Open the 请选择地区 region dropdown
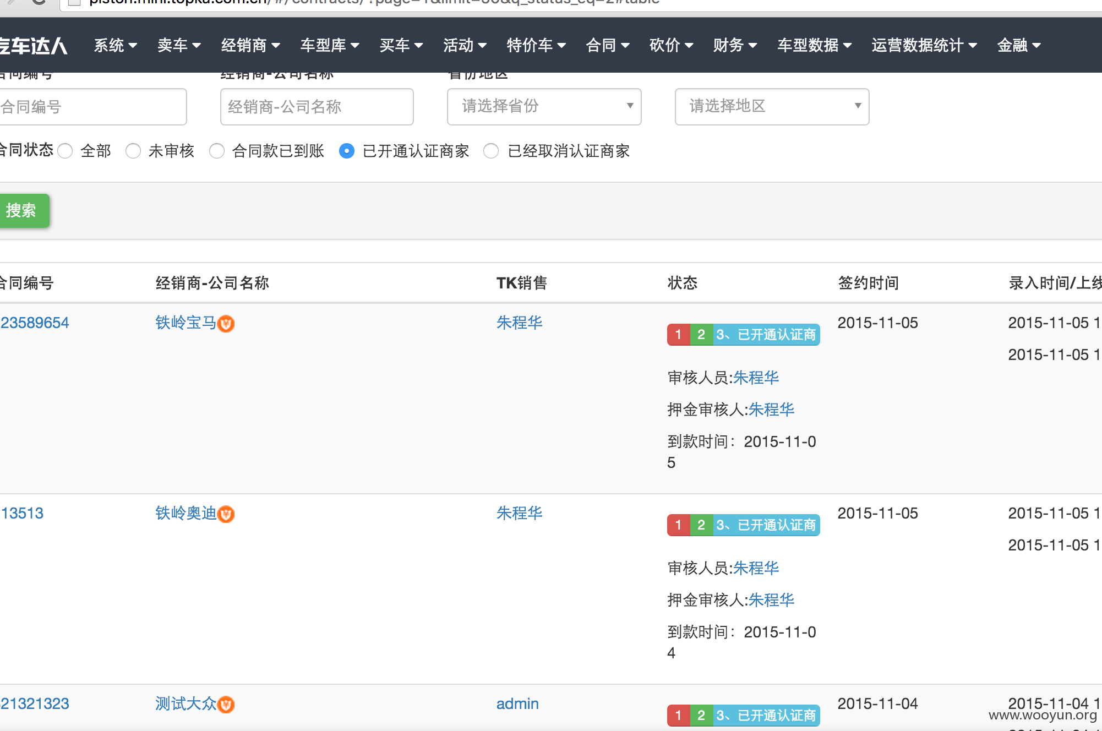Screen dimensions: 1102x731 tap(772, 106)
